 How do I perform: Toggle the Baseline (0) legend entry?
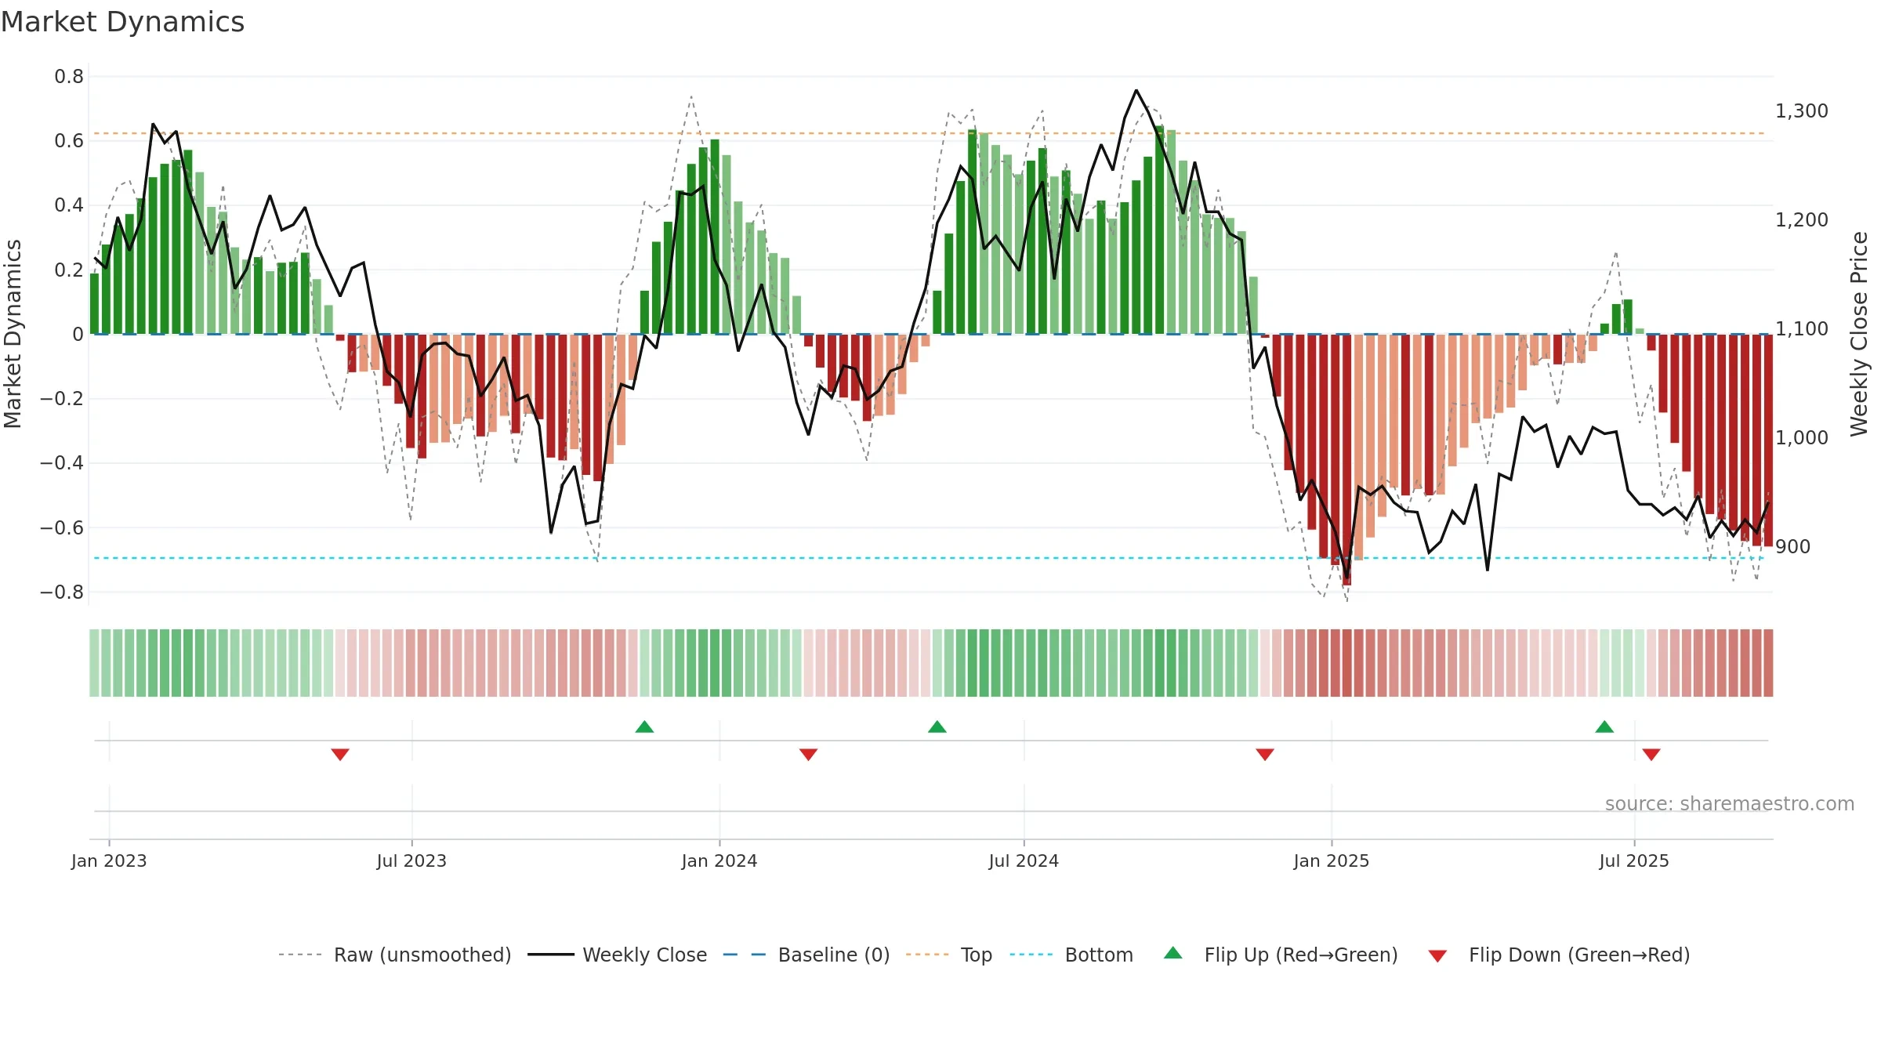[806, 955]
